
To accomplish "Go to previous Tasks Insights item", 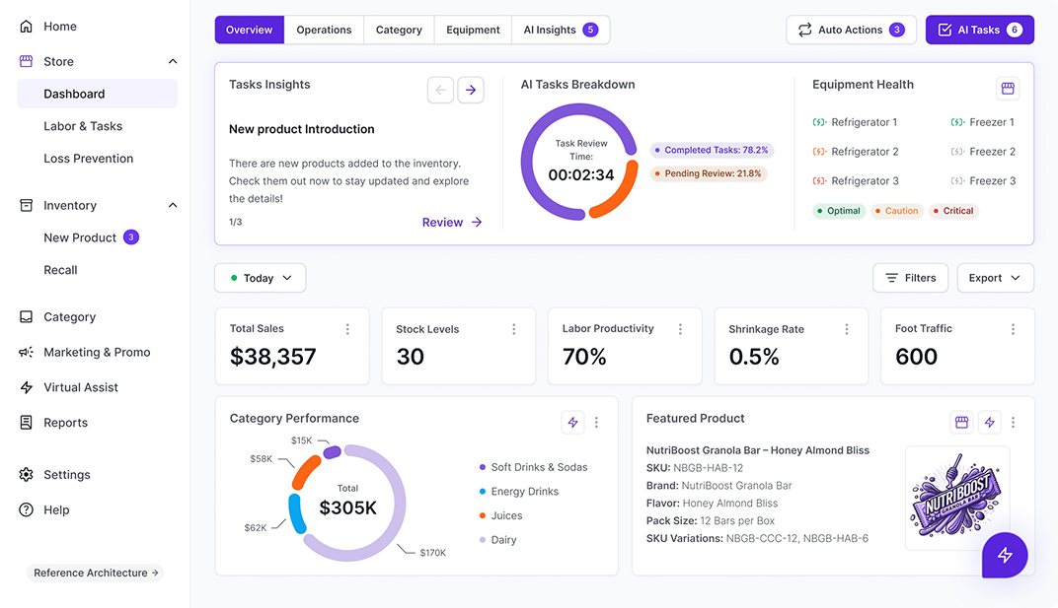I will pos(440,90).
